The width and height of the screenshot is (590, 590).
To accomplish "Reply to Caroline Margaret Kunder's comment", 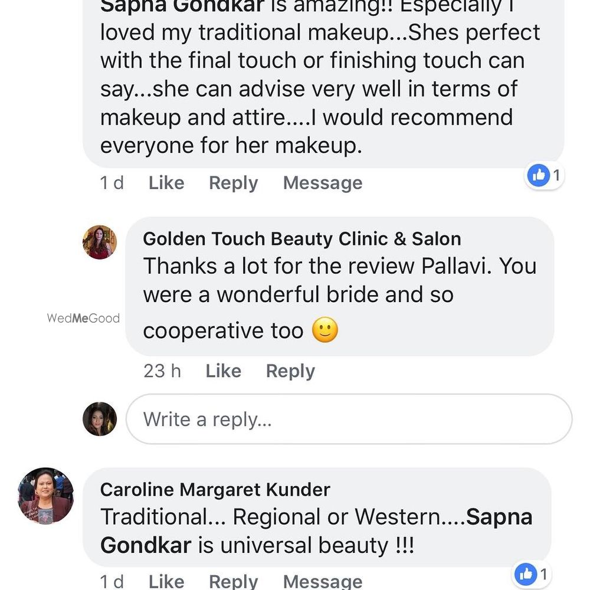I will 233,581.
